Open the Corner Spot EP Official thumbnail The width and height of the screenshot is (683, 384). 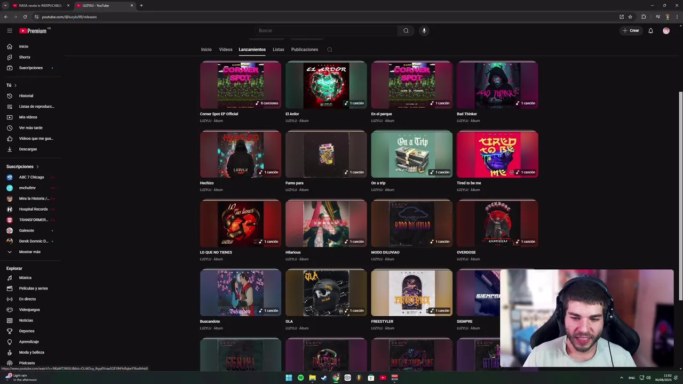(241, 85)
